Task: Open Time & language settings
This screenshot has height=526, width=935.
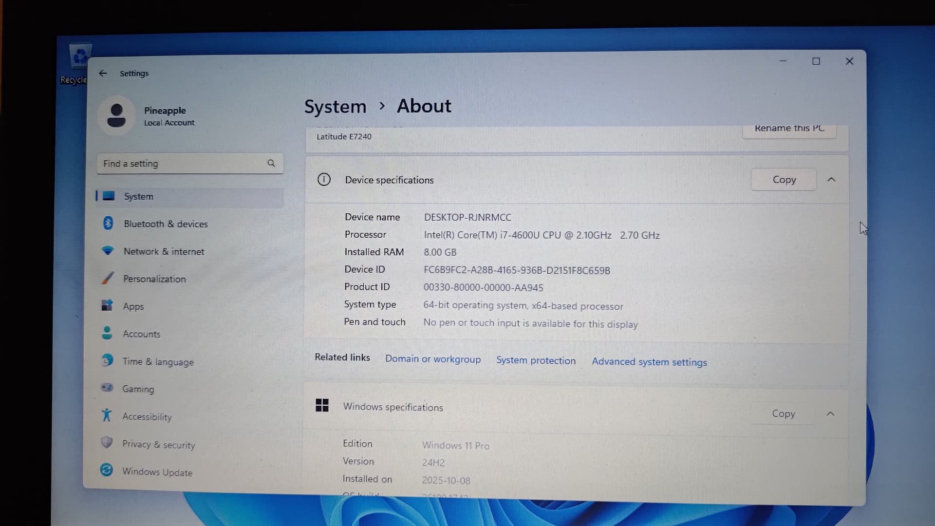Action: [158, 362]
